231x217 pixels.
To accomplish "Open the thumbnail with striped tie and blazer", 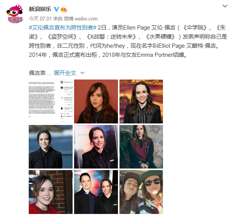I will (141, 101).
